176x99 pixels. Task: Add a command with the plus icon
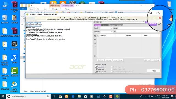point(95,40)
